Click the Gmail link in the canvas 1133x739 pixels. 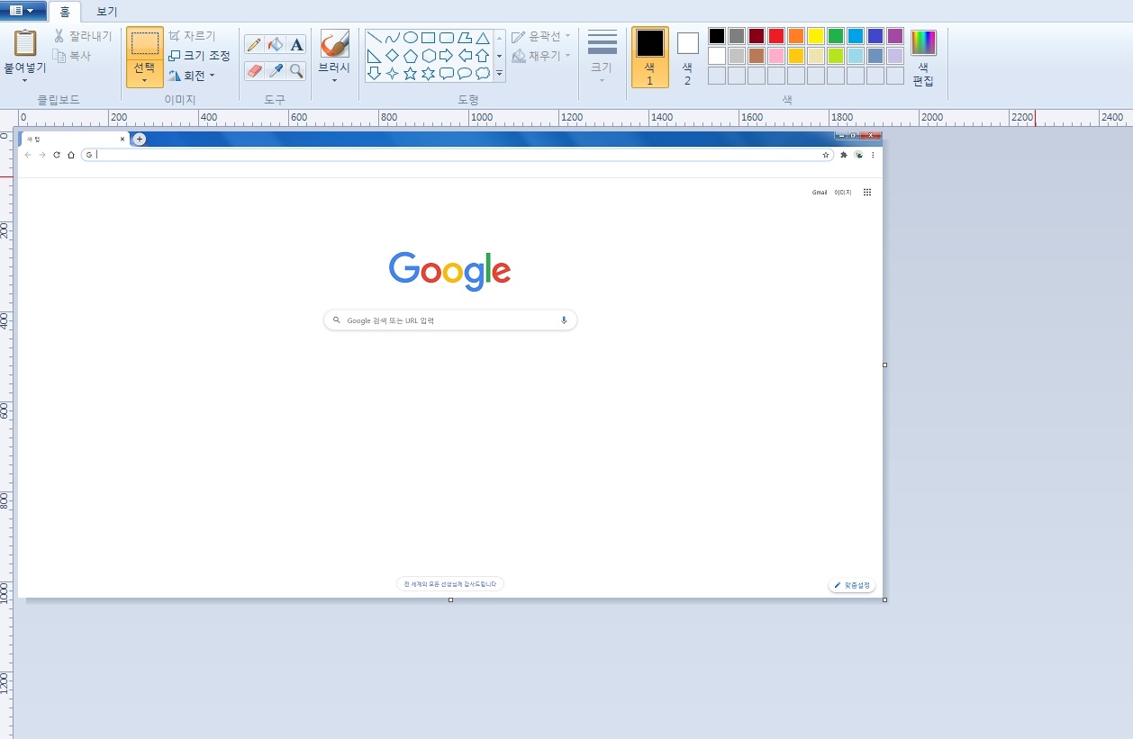coord(820,193)
